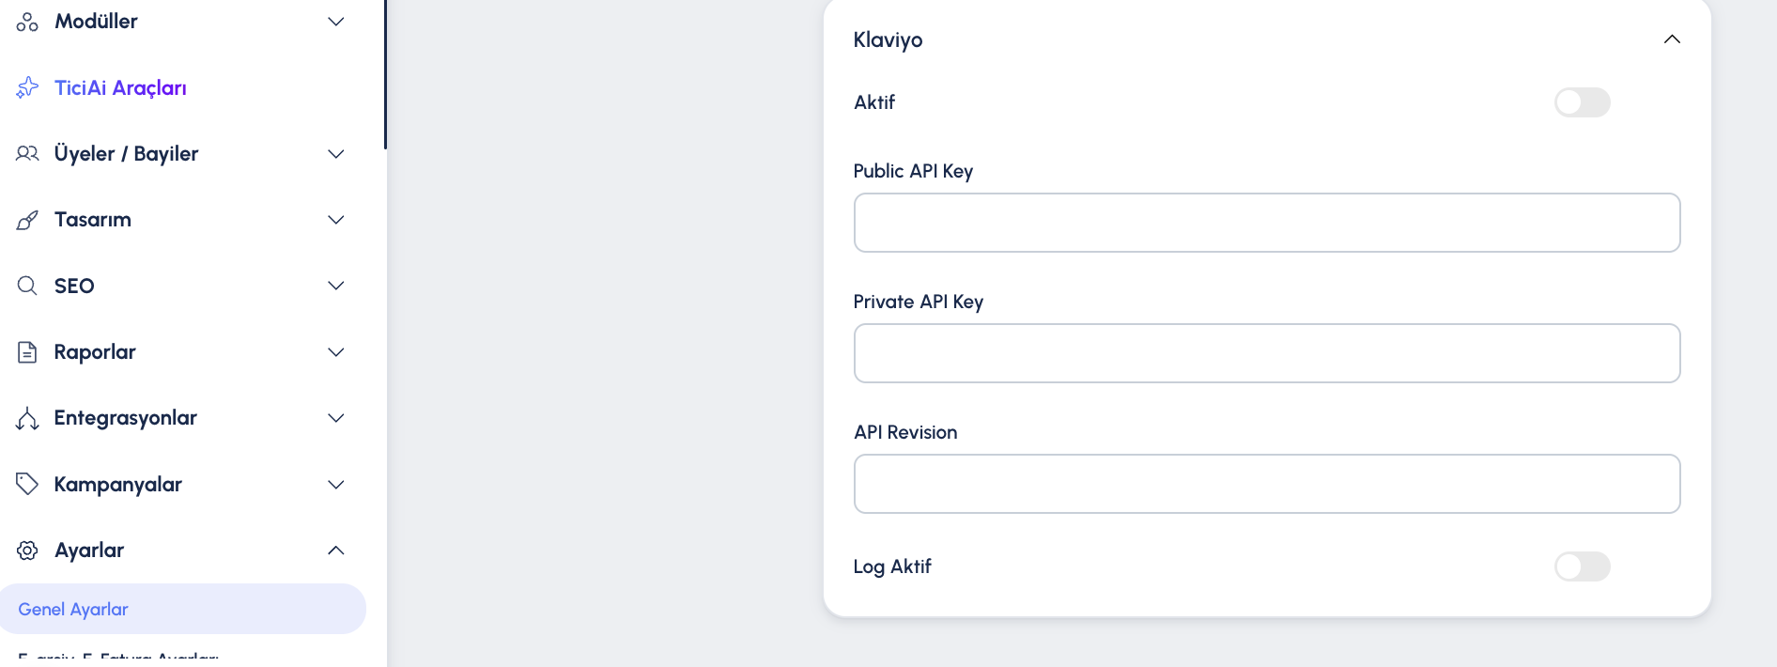Image resolution: width=1777 pixels, height=667 pixels.
Task: Click the SEO magnifier icon
Action: 27,286
